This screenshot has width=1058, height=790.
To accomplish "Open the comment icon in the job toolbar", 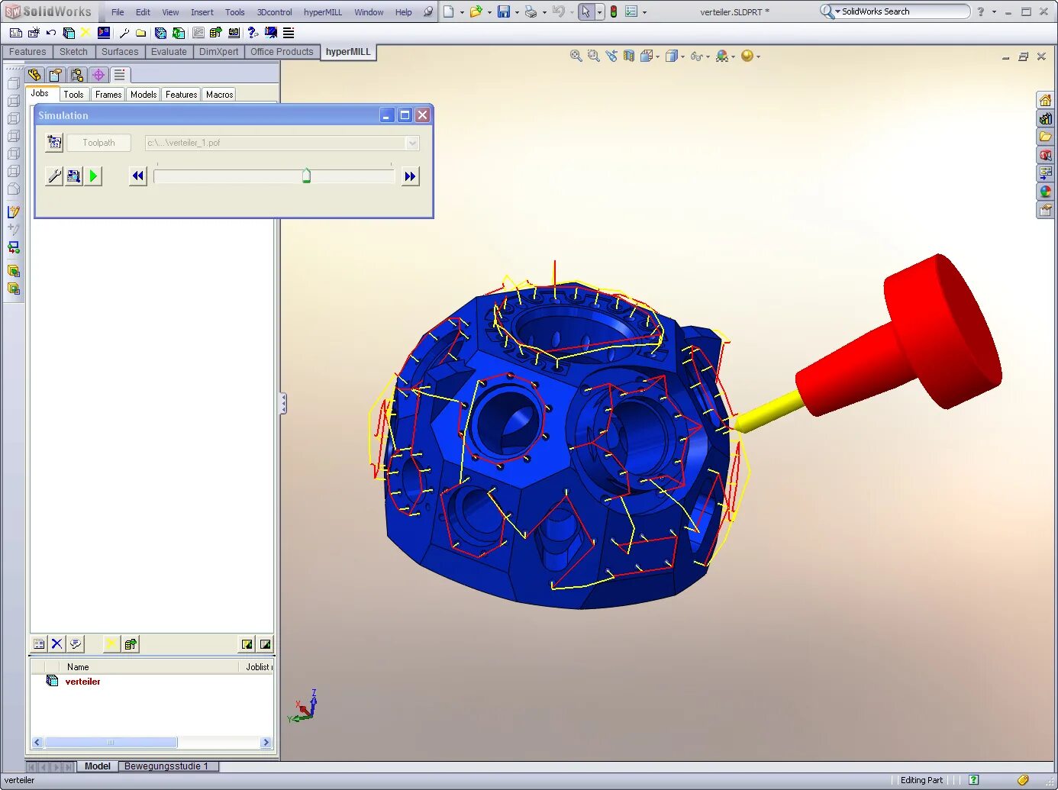I will click(x=76, y=643).
